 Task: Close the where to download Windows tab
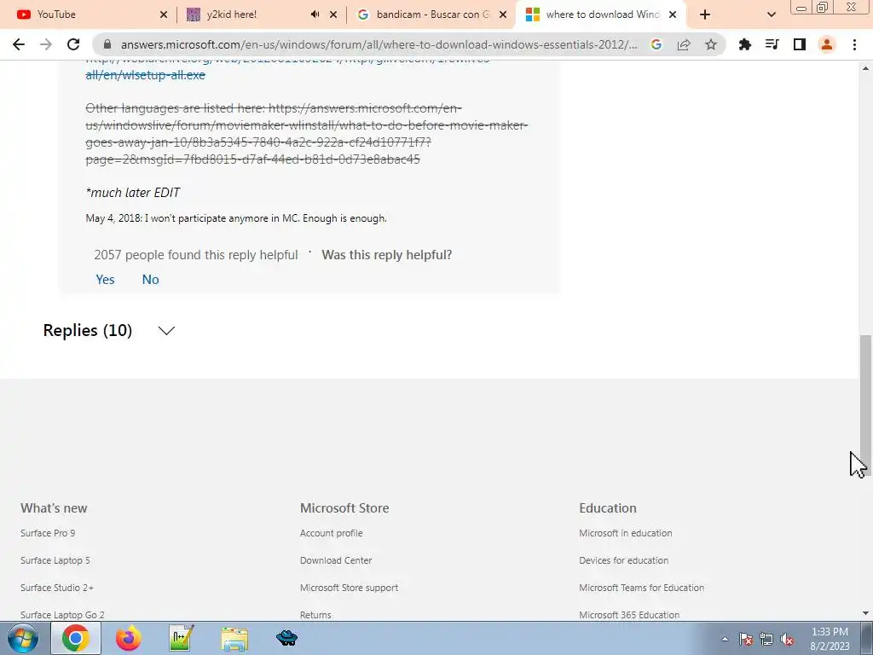click(673, 14)
